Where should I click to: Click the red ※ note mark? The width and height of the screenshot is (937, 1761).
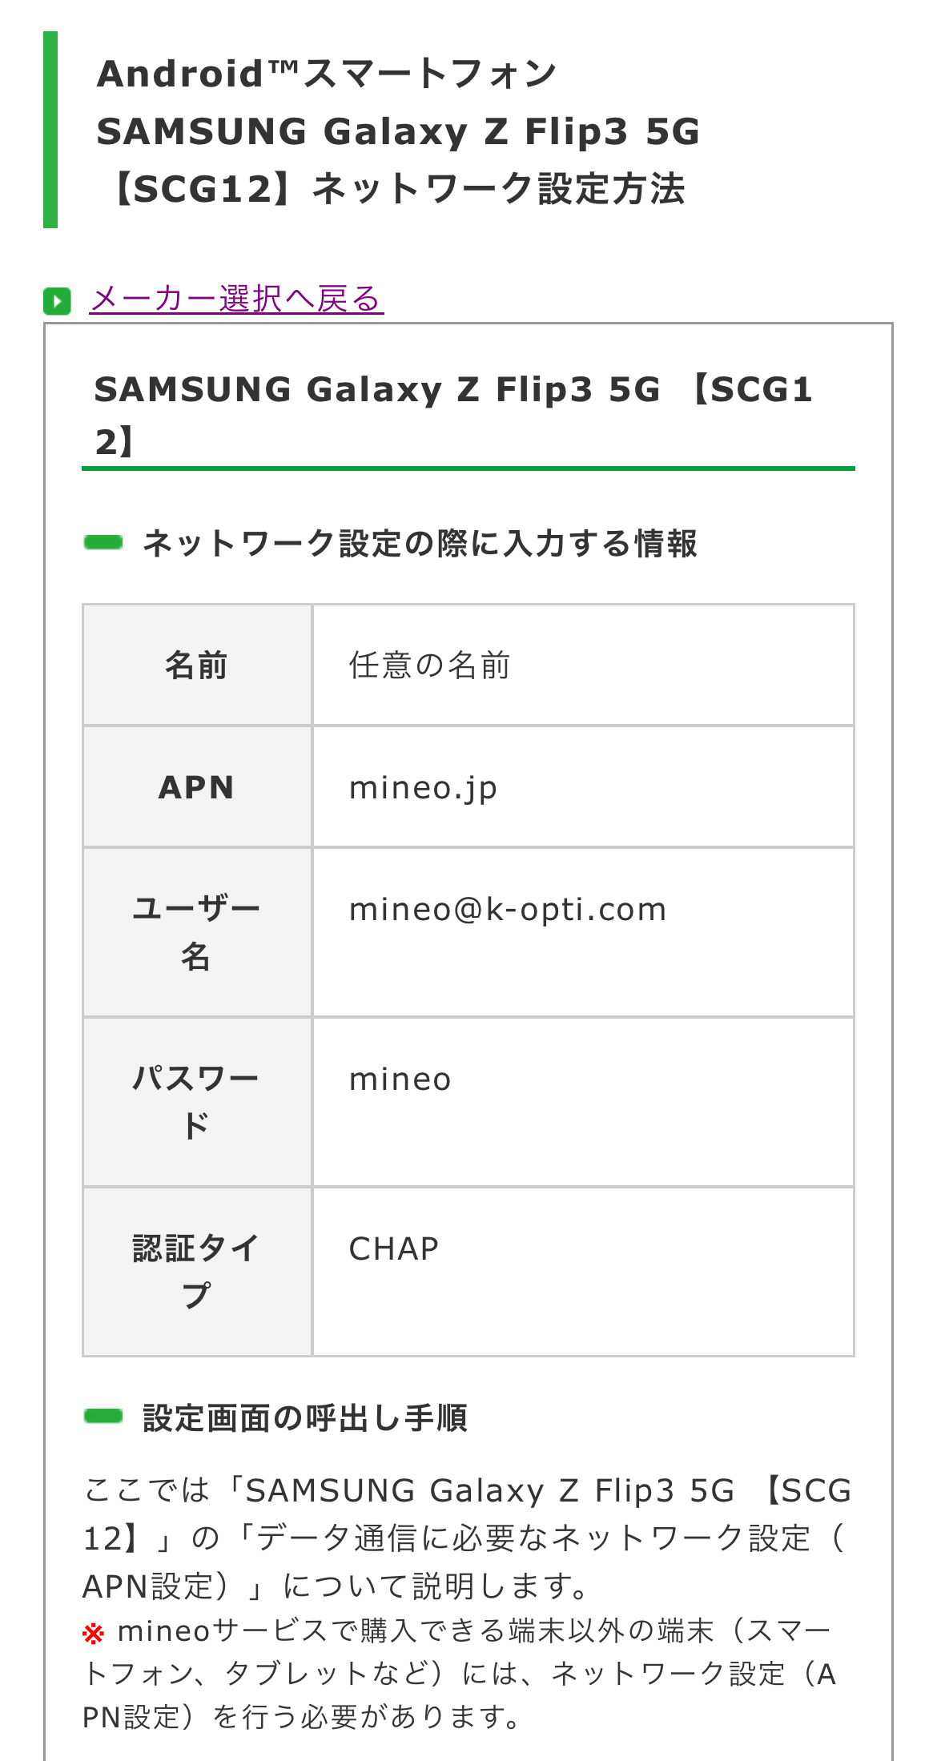pos(94,1632)
